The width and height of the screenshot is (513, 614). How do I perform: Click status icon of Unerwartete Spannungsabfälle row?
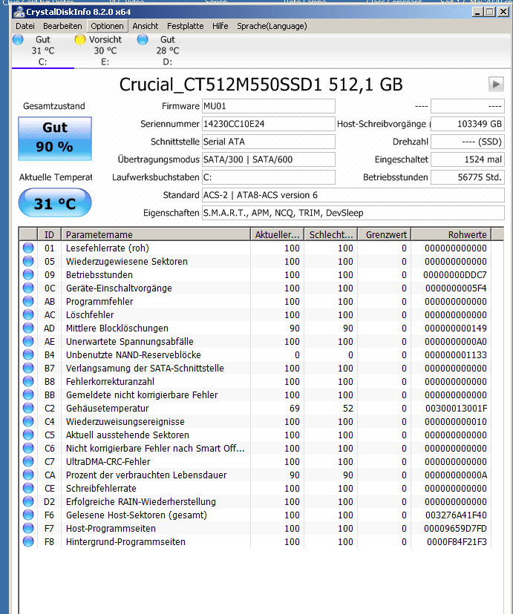tap(28, 341)
